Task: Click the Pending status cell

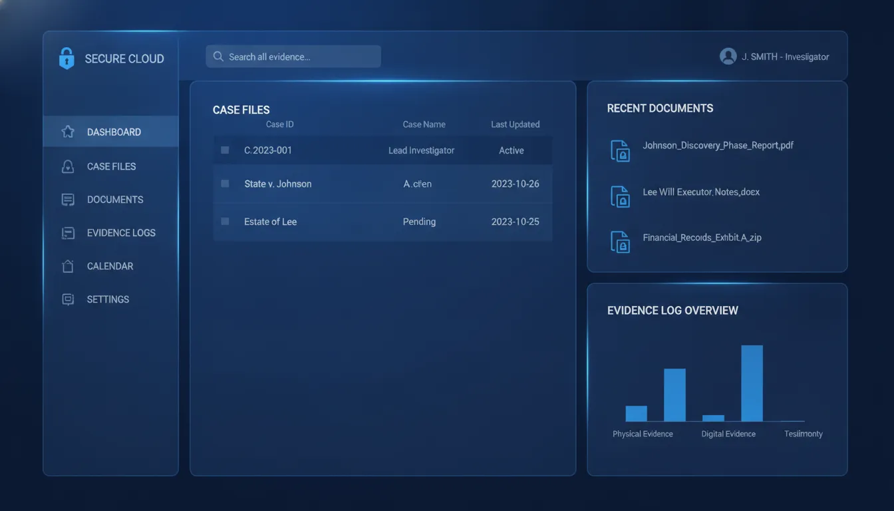Action: pyautogui.click(x=419, y=222)
